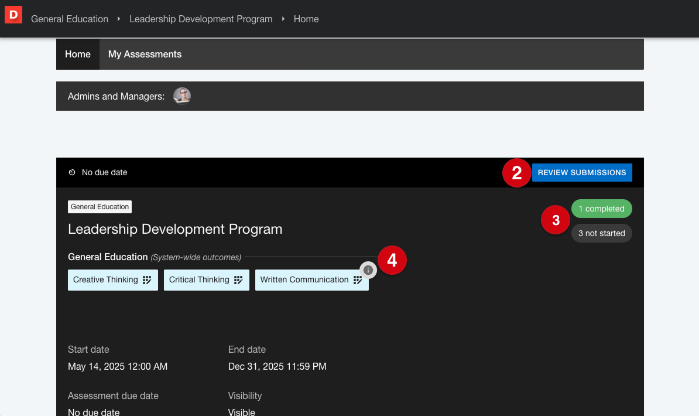Switch to the Home tab
The height and width of the screenshot is (416, 699).
pos(77,54)
